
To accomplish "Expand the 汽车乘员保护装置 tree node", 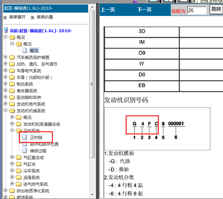I will 5,57.
